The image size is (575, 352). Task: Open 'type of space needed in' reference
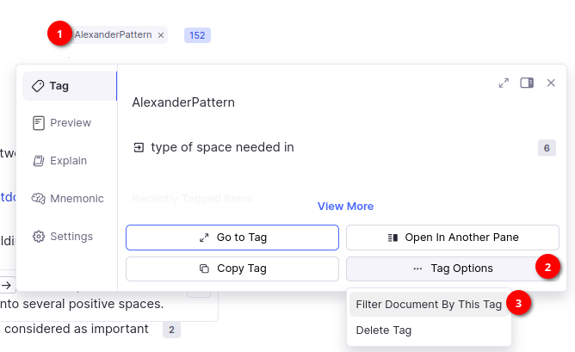tap(222, 147)
